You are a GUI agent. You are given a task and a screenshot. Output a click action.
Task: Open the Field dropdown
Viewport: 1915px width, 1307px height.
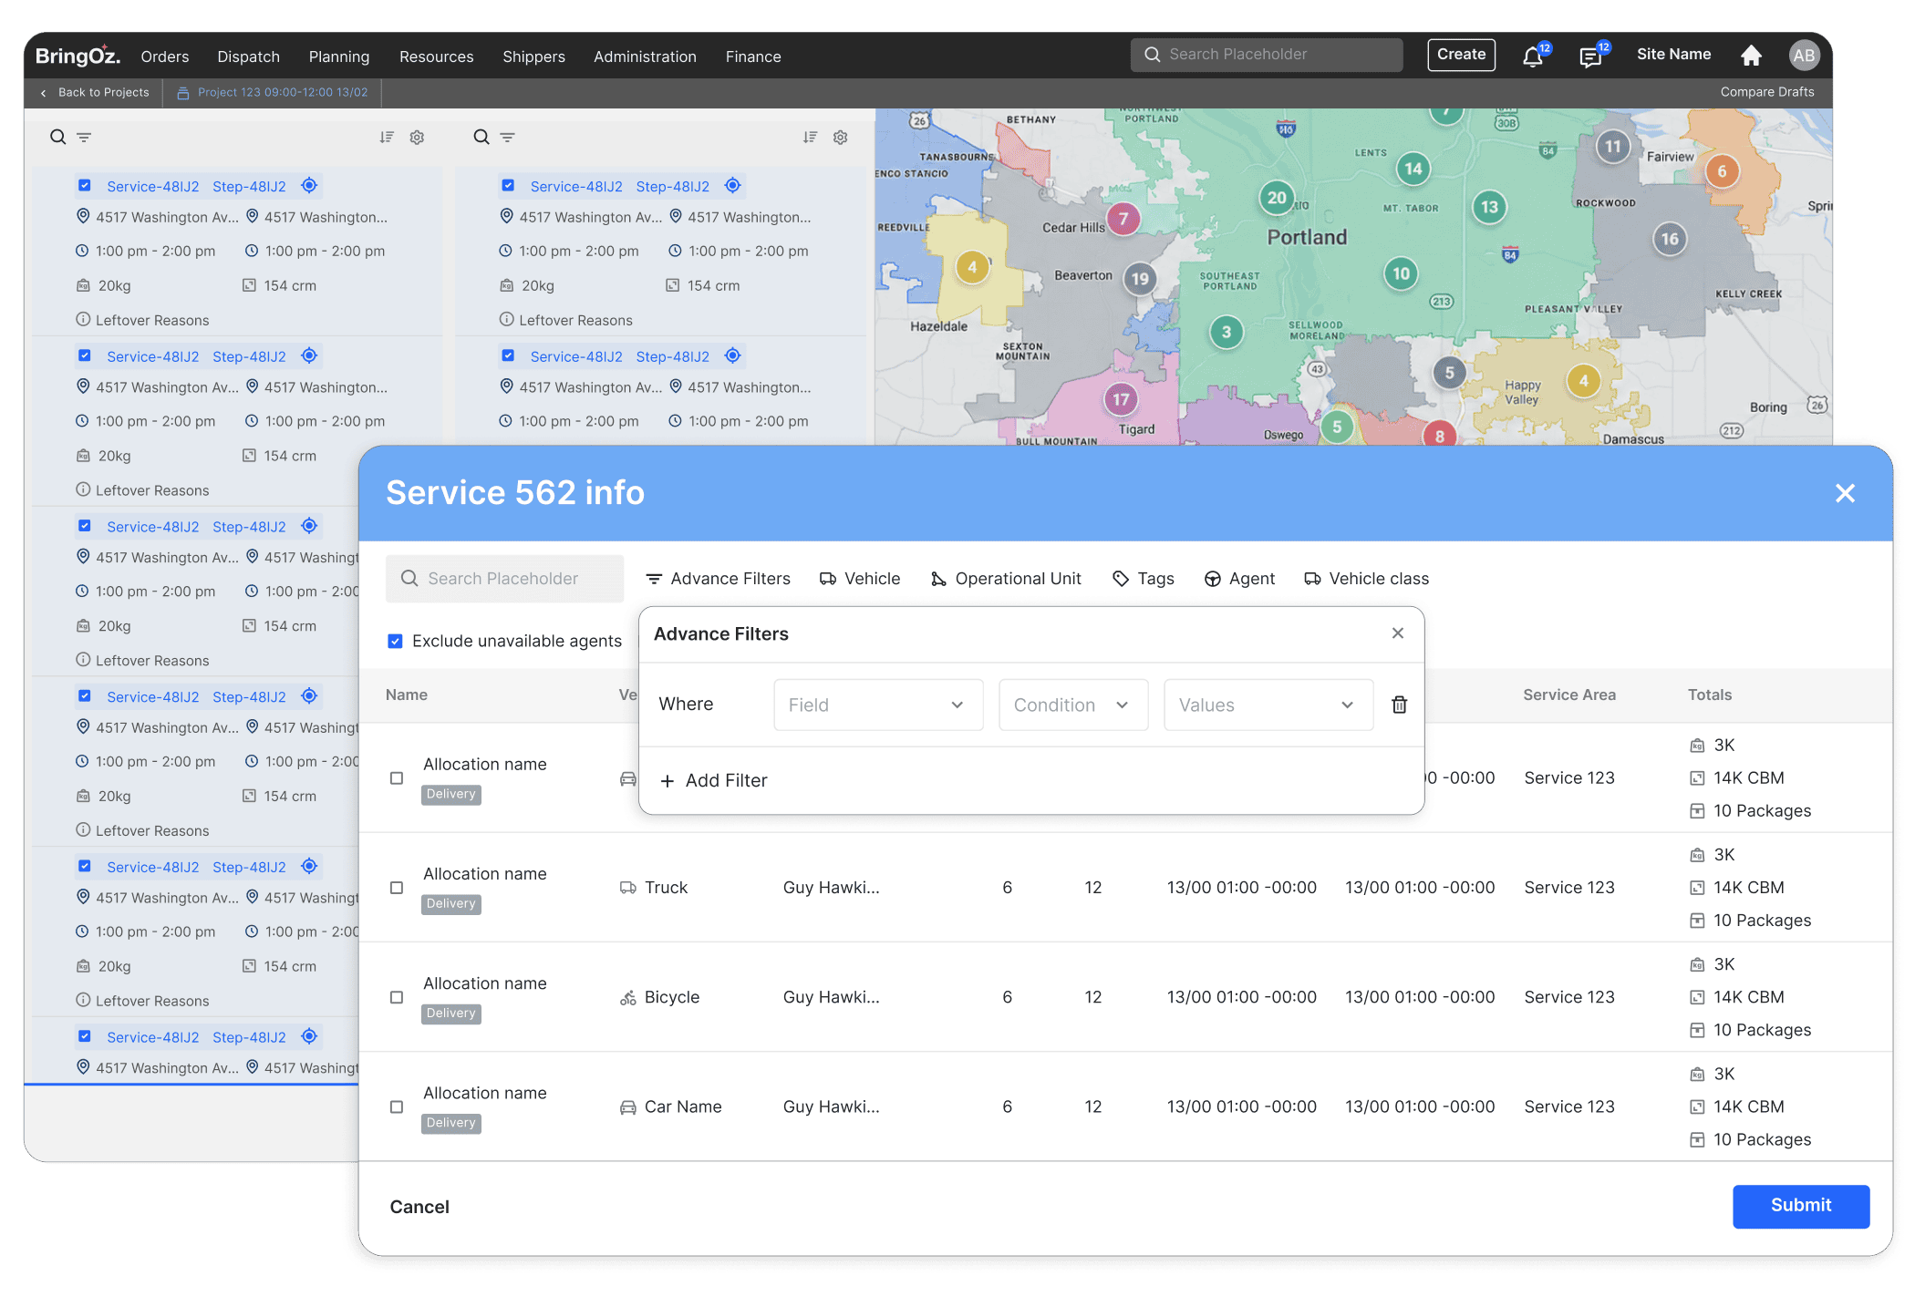[x=878, y=705]
